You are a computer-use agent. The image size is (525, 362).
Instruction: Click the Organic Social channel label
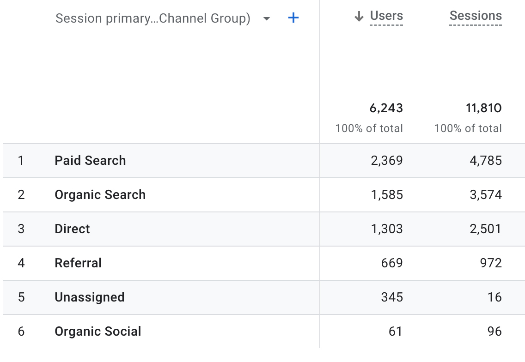pos(97,331)
